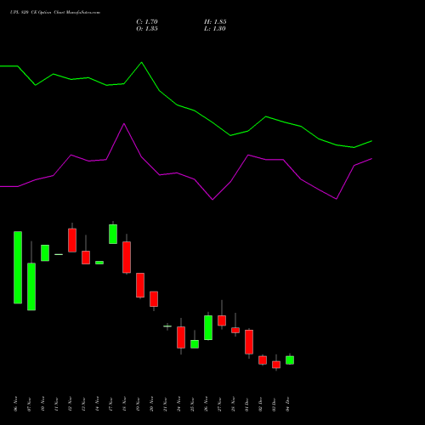Click the 26 Nov date label
Viewport: 425px width, 425px height.
click(x=206, y=404)
